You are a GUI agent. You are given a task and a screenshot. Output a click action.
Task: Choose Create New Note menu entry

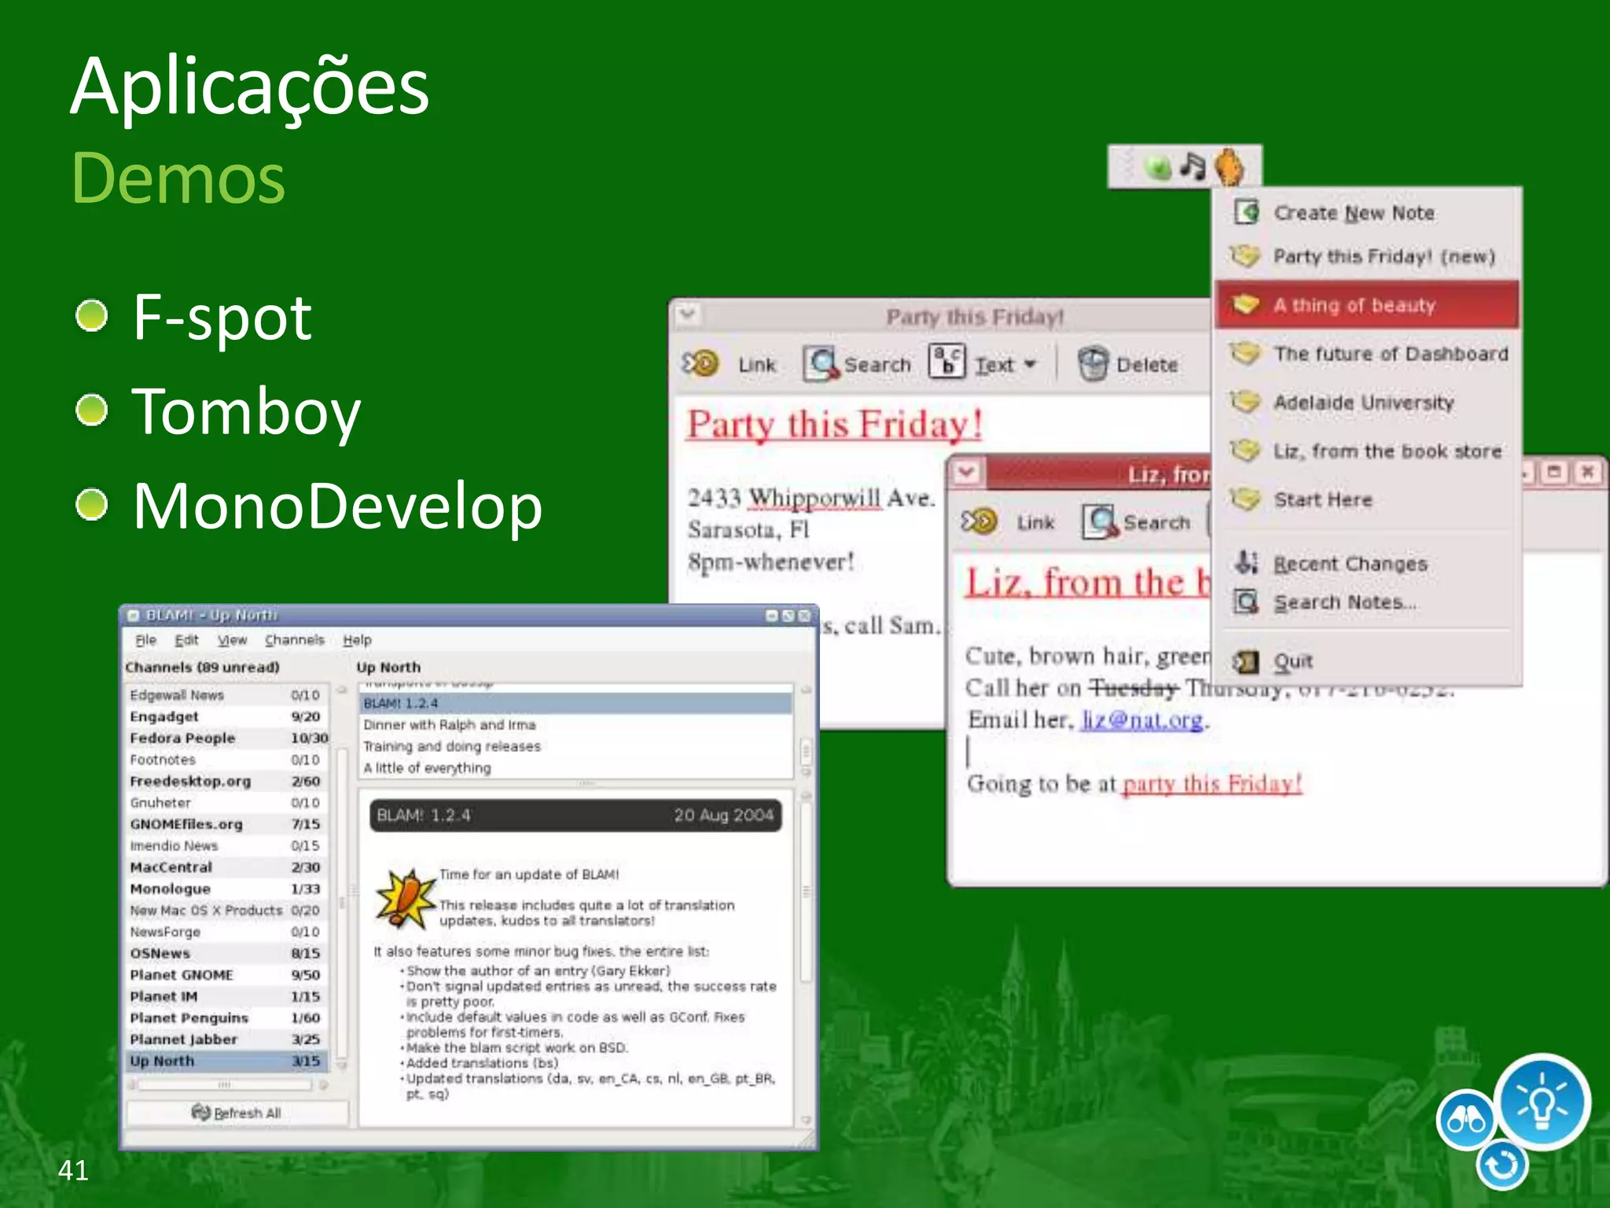1366,212
